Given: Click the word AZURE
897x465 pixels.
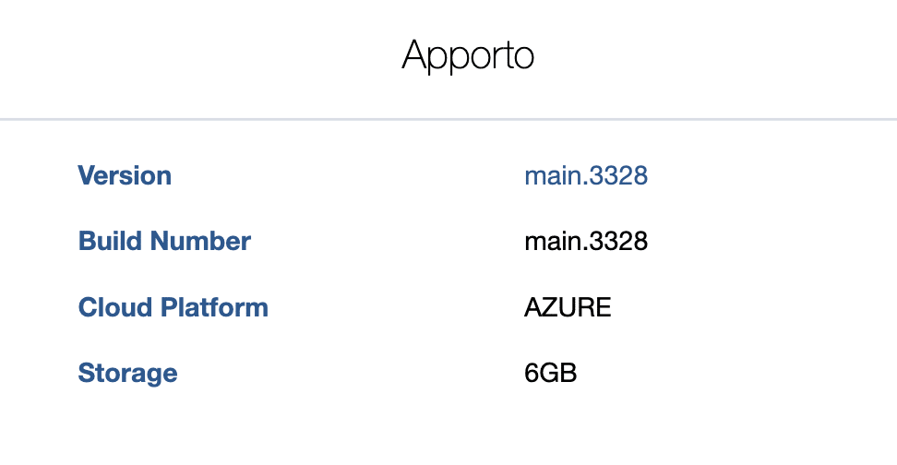Looking at the screenshot, I should (x=568, y=307).
